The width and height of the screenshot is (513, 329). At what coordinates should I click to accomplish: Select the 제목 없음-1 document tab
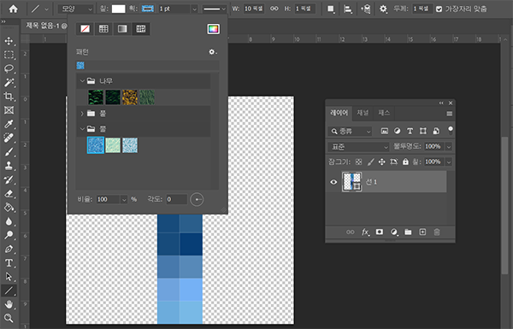tap(46, 26)
